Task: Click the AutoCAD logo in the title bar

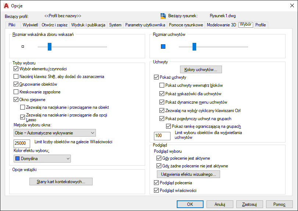Action: tap(6, 6)
